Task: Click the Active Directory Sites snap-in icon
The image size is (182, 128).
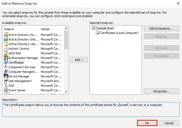Action: 6,39
